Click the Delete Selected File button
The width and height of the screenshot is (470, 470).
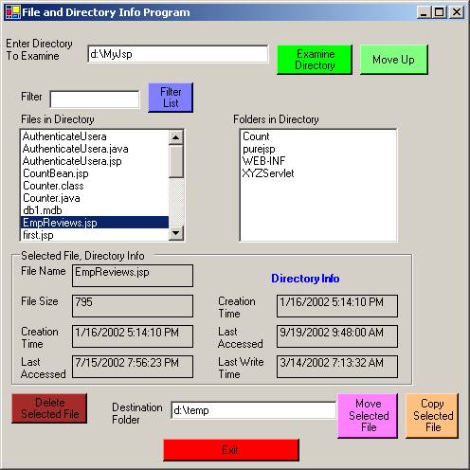[49, 408]
